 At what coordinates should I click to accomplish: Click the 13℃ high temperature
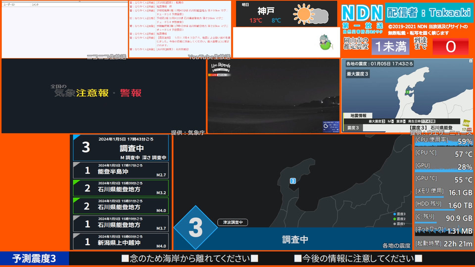click(256, 20)
